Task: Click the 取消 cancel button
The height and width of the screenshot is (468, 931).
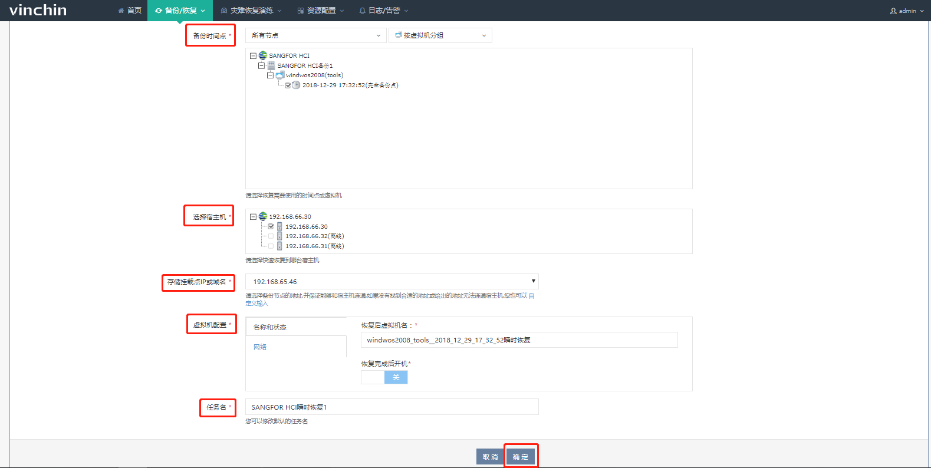Action: tap(490, 457)
